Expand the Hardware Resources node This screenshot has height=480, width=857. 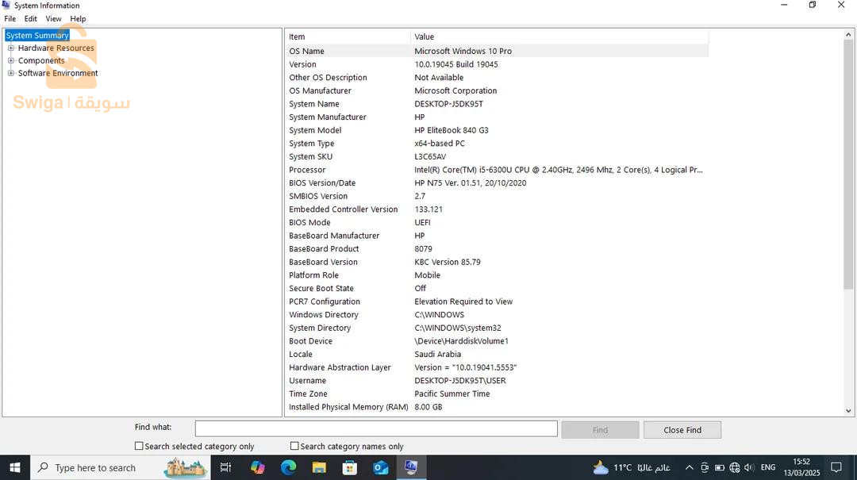(10, 48)
